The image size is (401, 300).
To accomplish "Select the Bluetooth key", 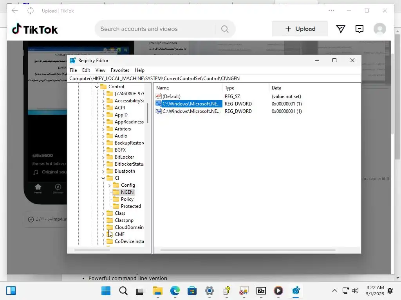I will (x=125, y=171).
